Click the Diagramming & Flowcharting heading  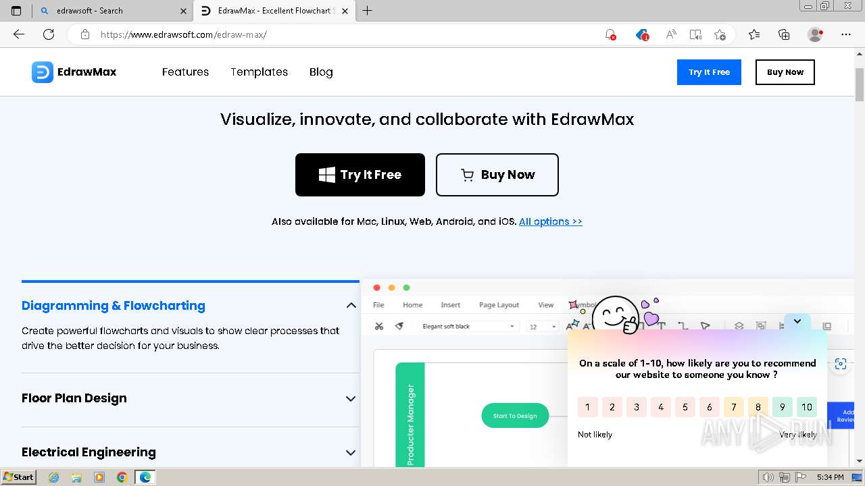coord(114,306)
